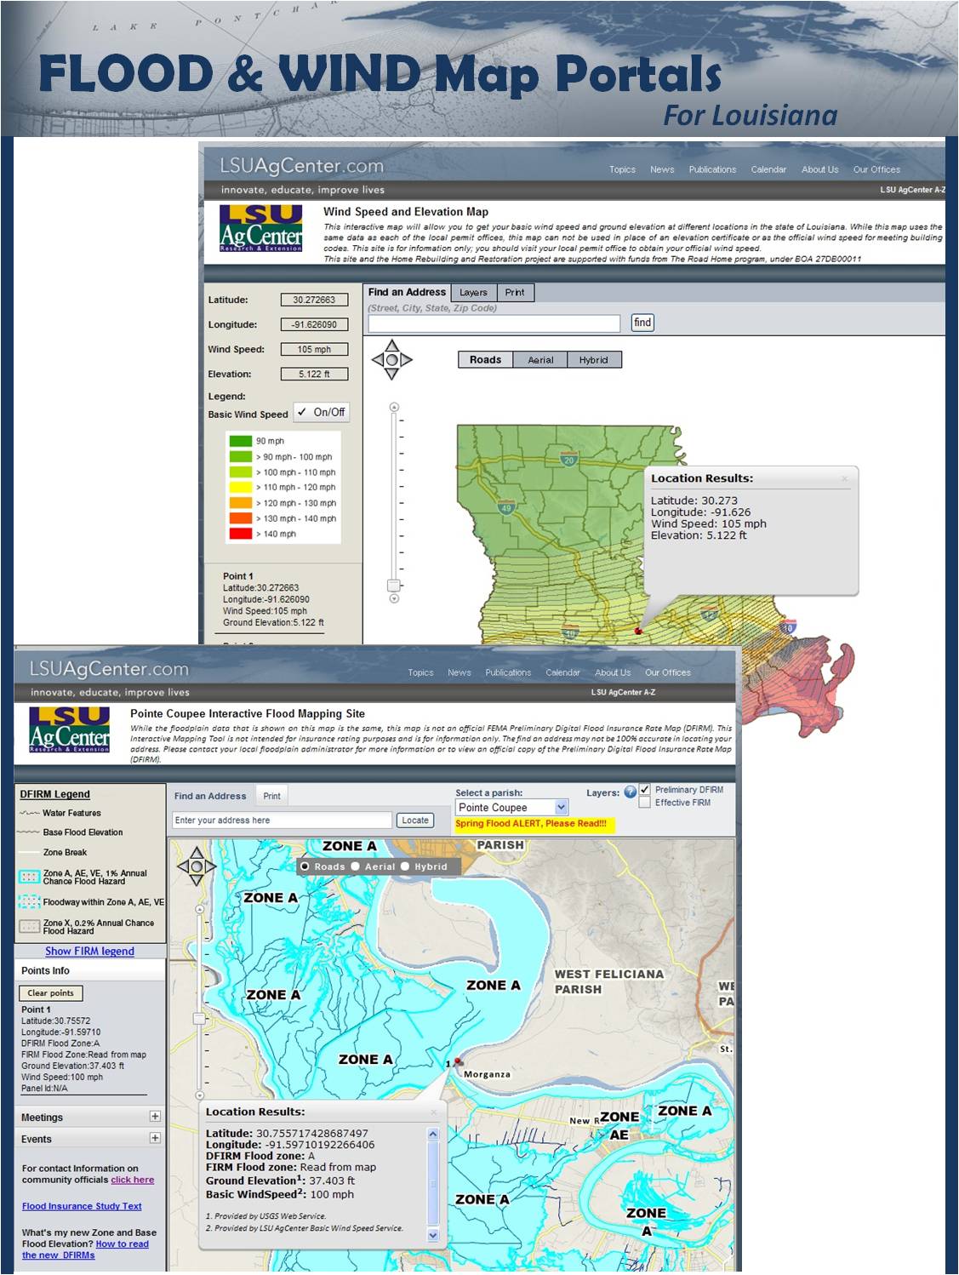Click the green 90 mph legend swatch
The width and height of the screenshot is (959, 1275).
pos(241,441)
